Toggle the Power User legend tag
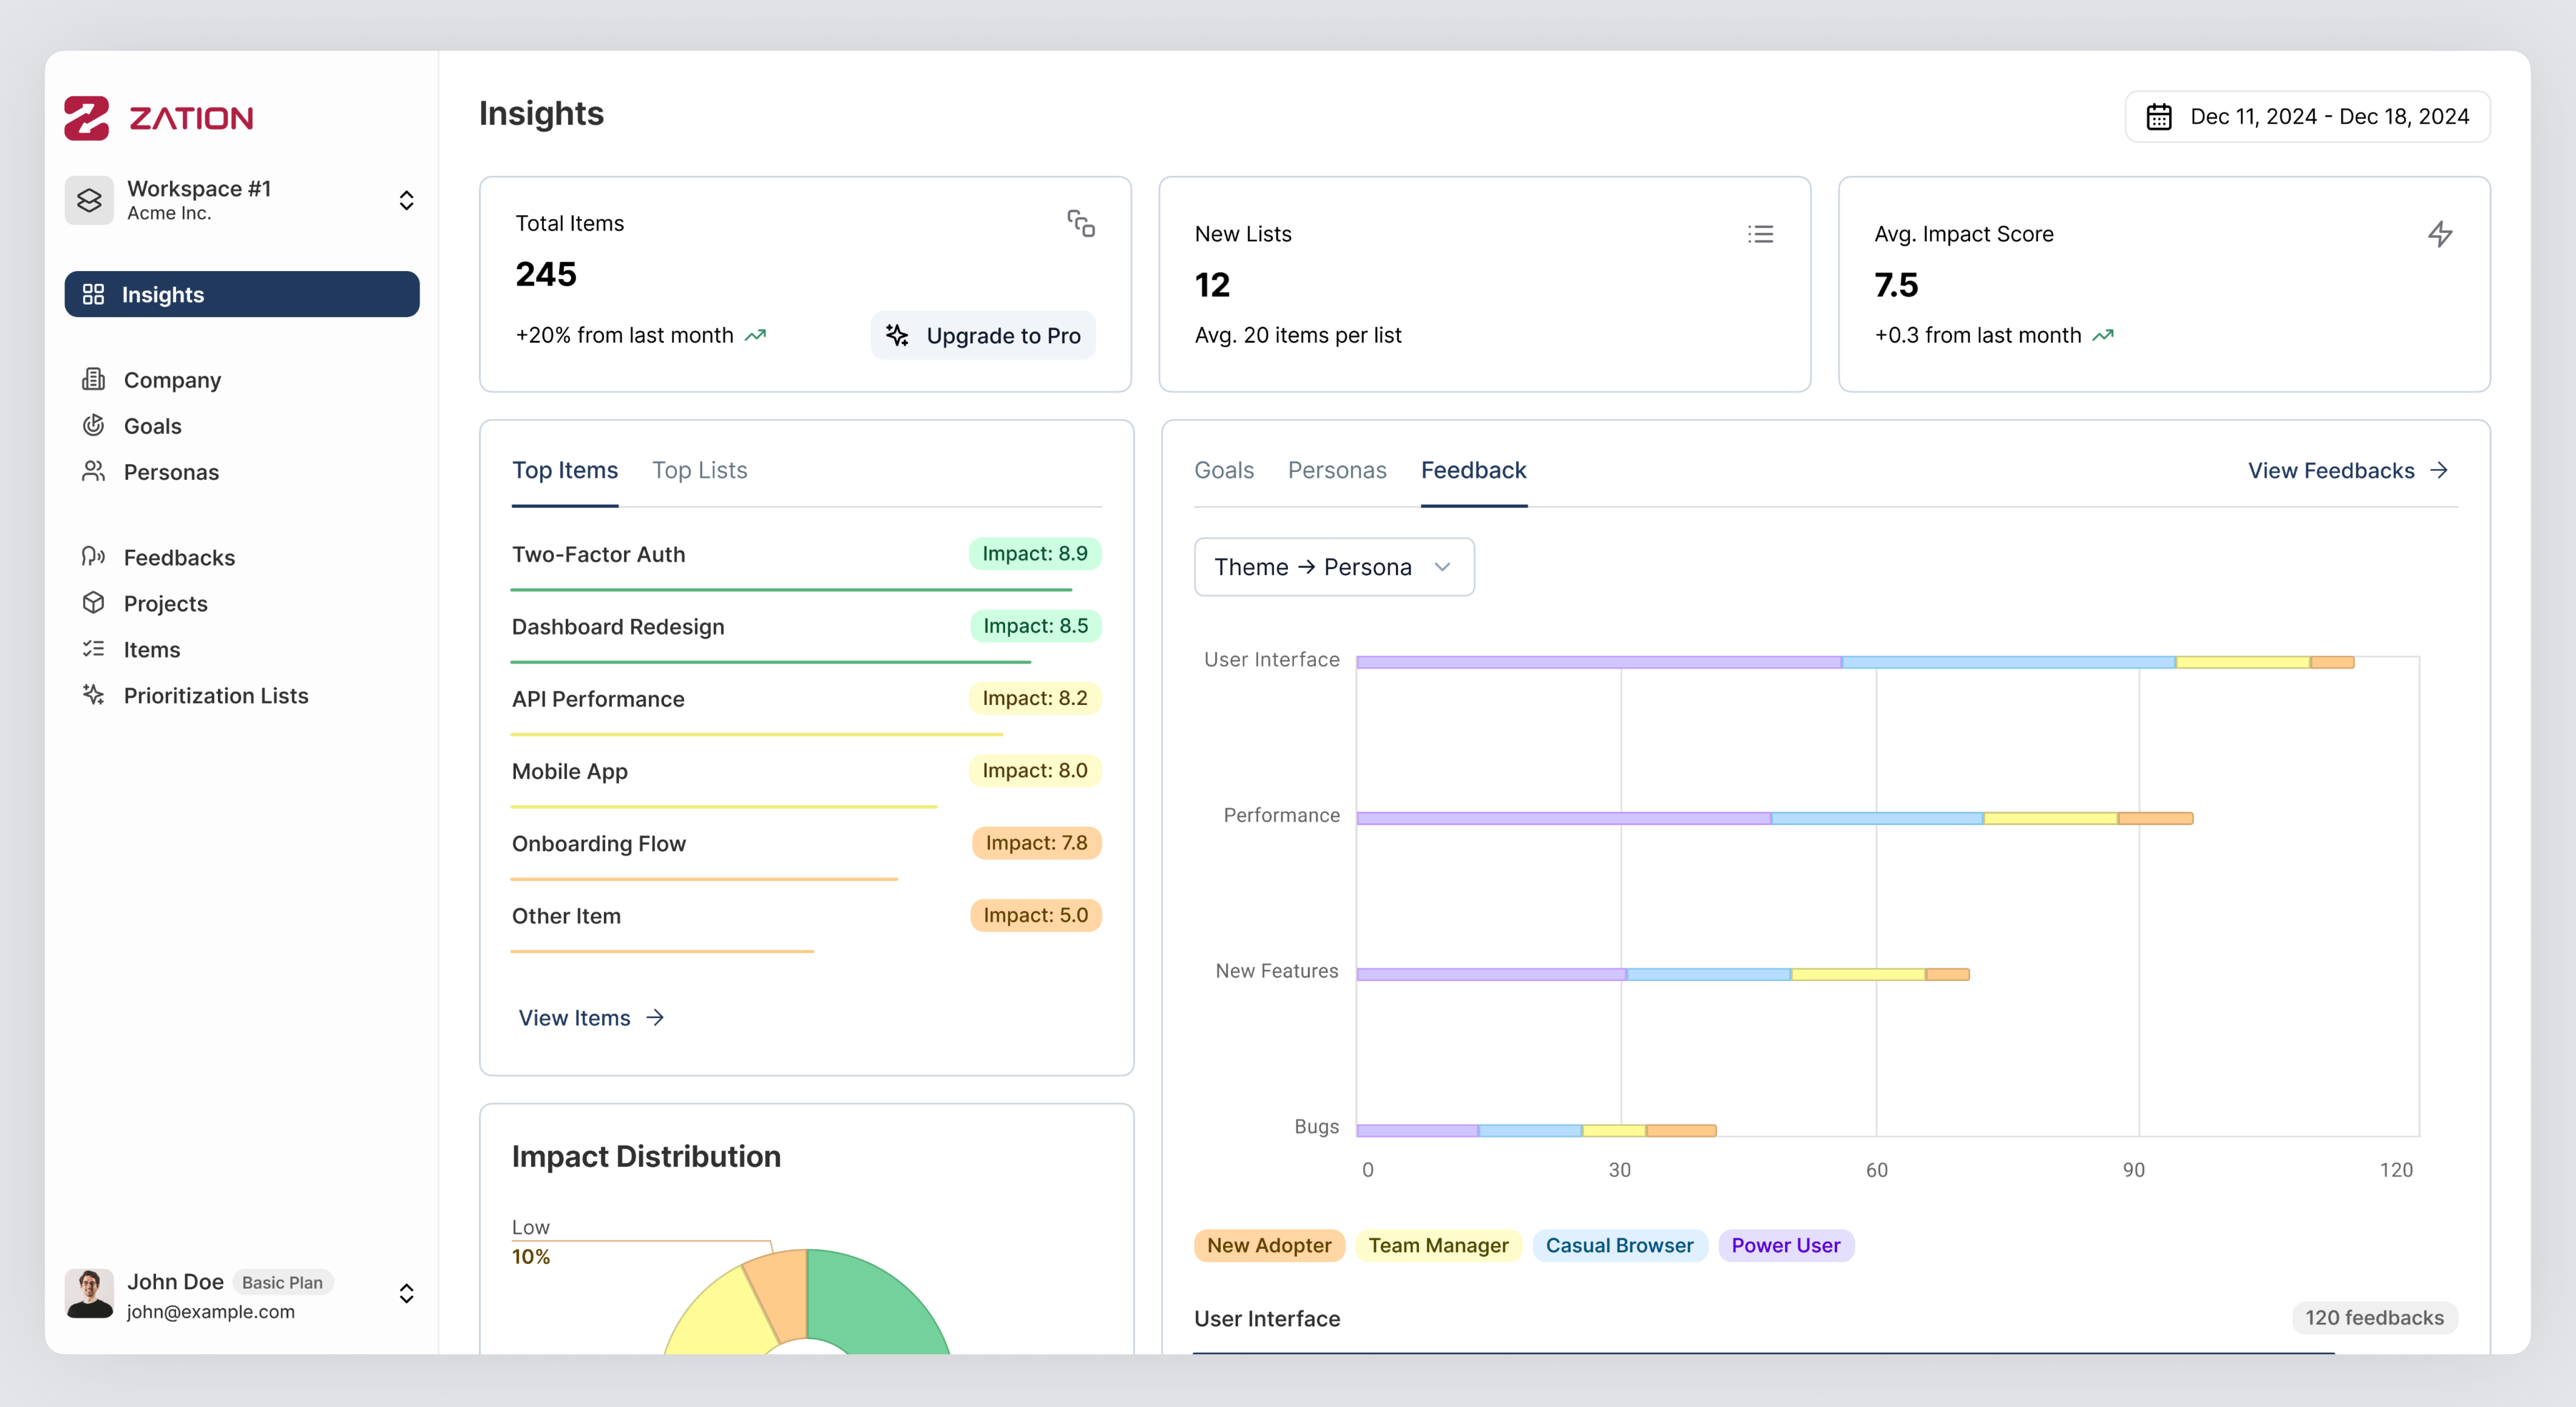 pyautogui.click(x=1785, y=1245)
